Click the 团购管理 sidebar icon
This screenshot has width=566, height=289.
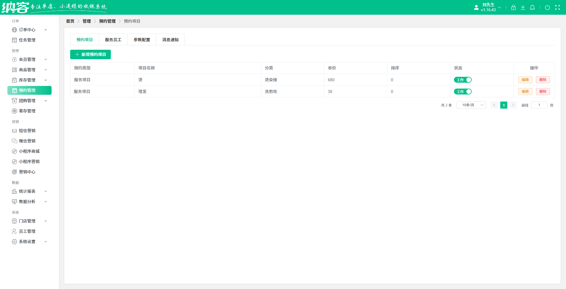click(14, 101)
